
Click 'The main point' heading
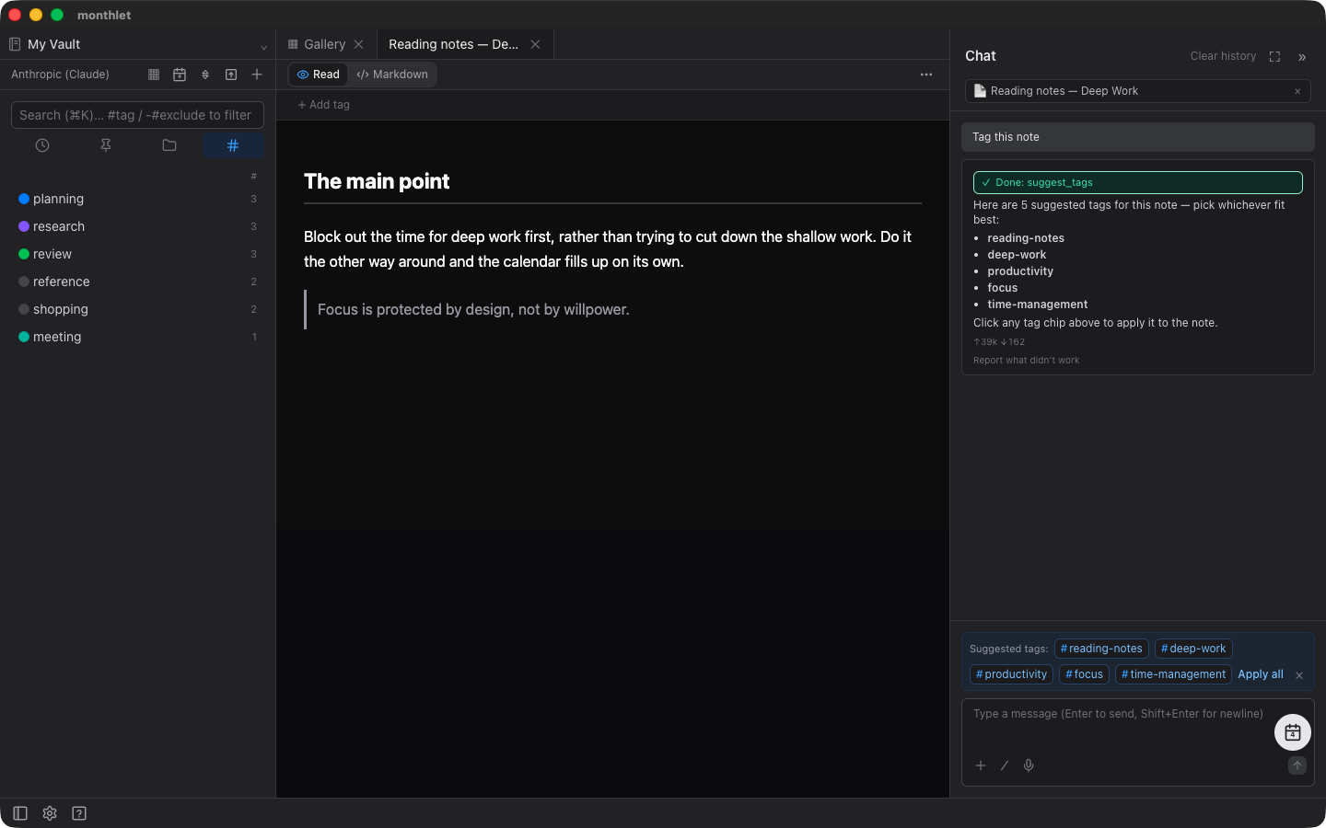(x=377, y=181)
